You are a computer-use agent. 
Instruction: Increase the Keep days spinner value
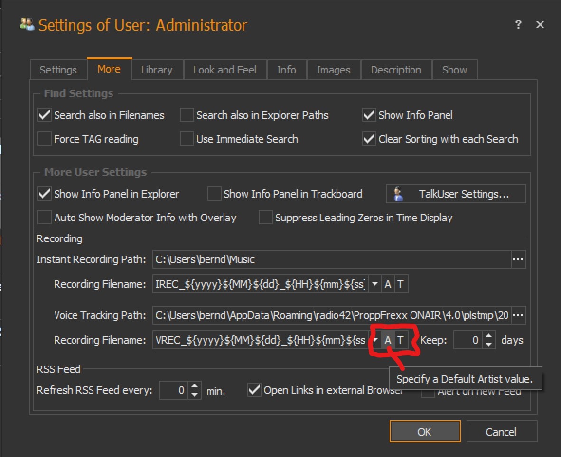(489, 336)
